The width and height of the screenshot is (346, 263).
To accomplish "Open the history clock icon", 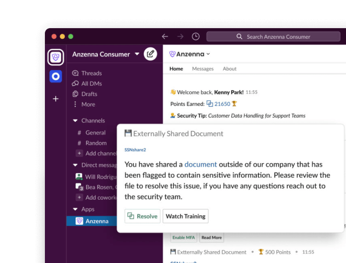I will [x=195, y=37].
